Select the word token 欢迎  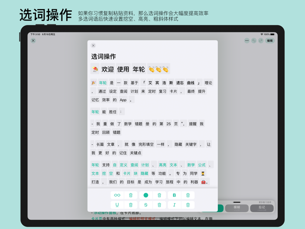[x=108, y=69]
